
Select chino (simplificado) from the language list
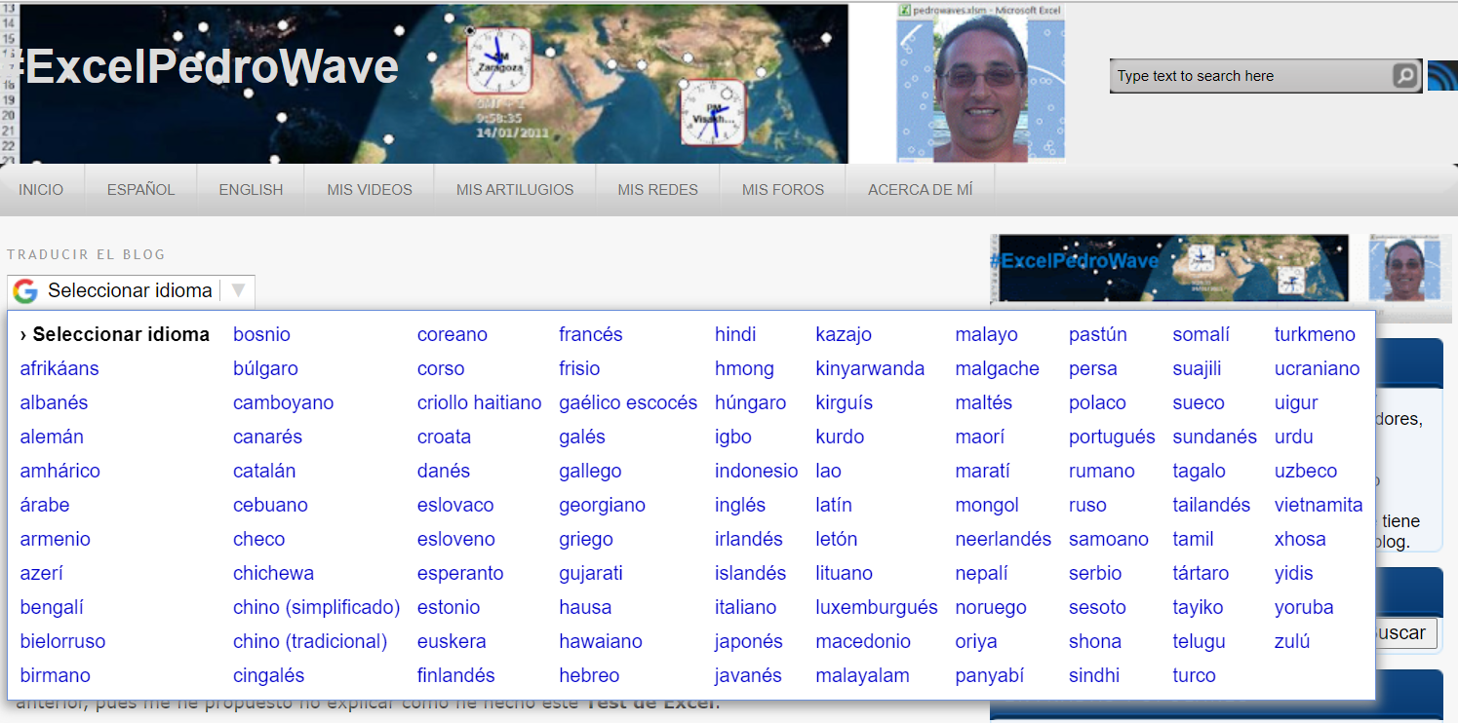tap(317, 607)
